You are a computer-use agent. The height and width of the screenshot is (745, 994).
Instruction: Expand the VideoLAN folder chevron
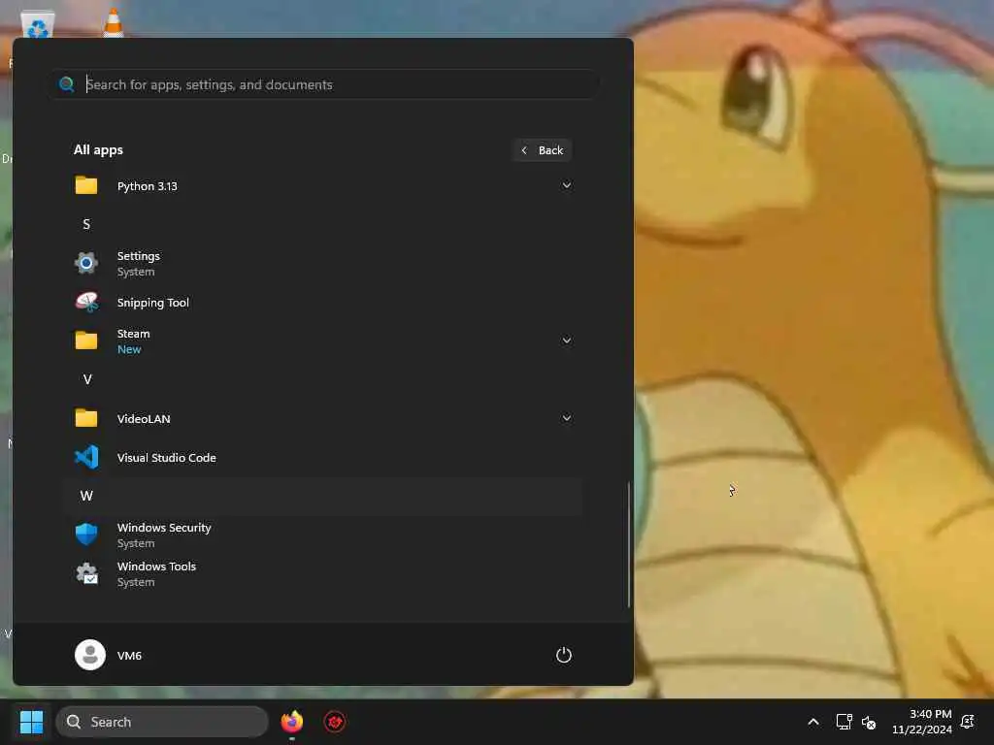567,418
